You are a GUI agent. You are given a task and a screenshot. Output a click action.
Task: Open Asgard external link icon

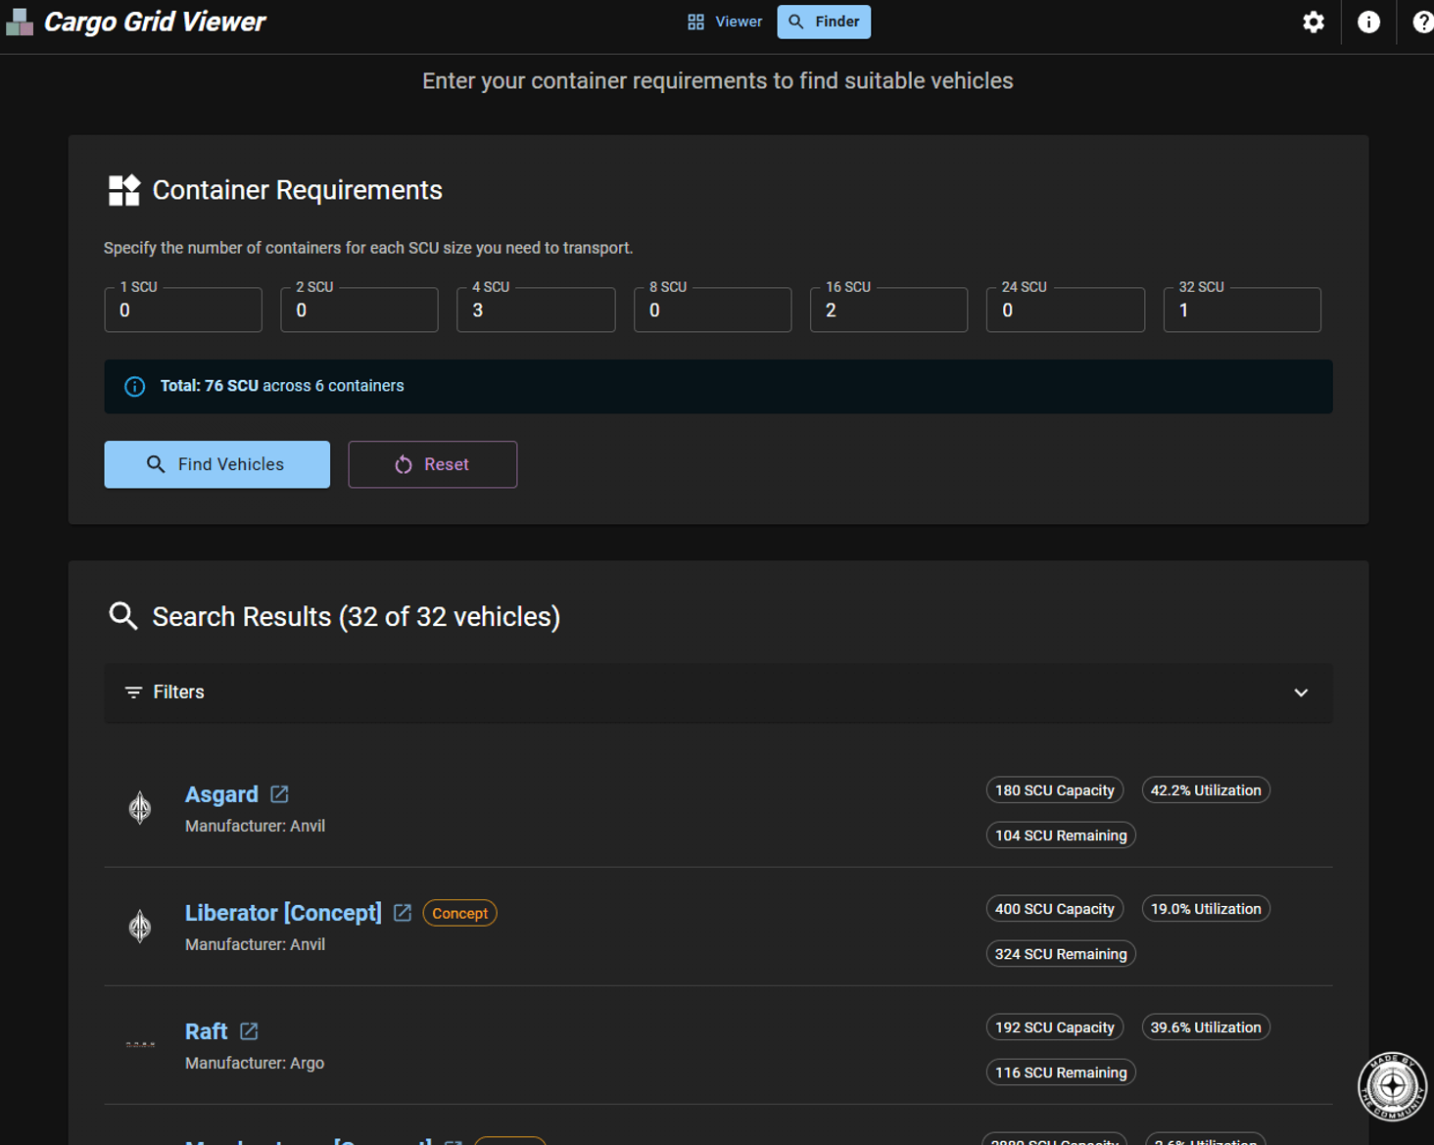tap(279, 794)
